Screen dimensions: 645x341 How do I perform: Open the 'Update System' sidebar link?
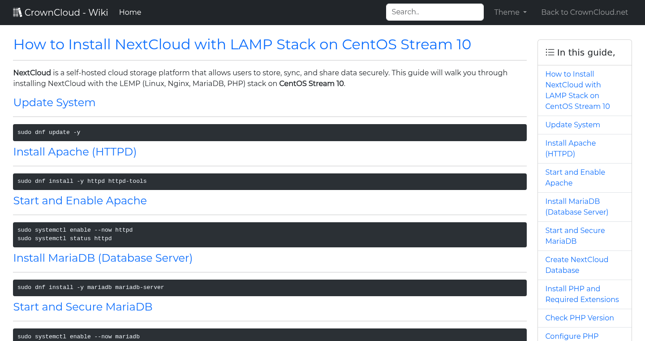coord(572,125)
